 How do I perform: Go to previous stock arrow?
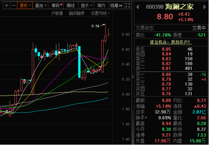click(138, 7)
